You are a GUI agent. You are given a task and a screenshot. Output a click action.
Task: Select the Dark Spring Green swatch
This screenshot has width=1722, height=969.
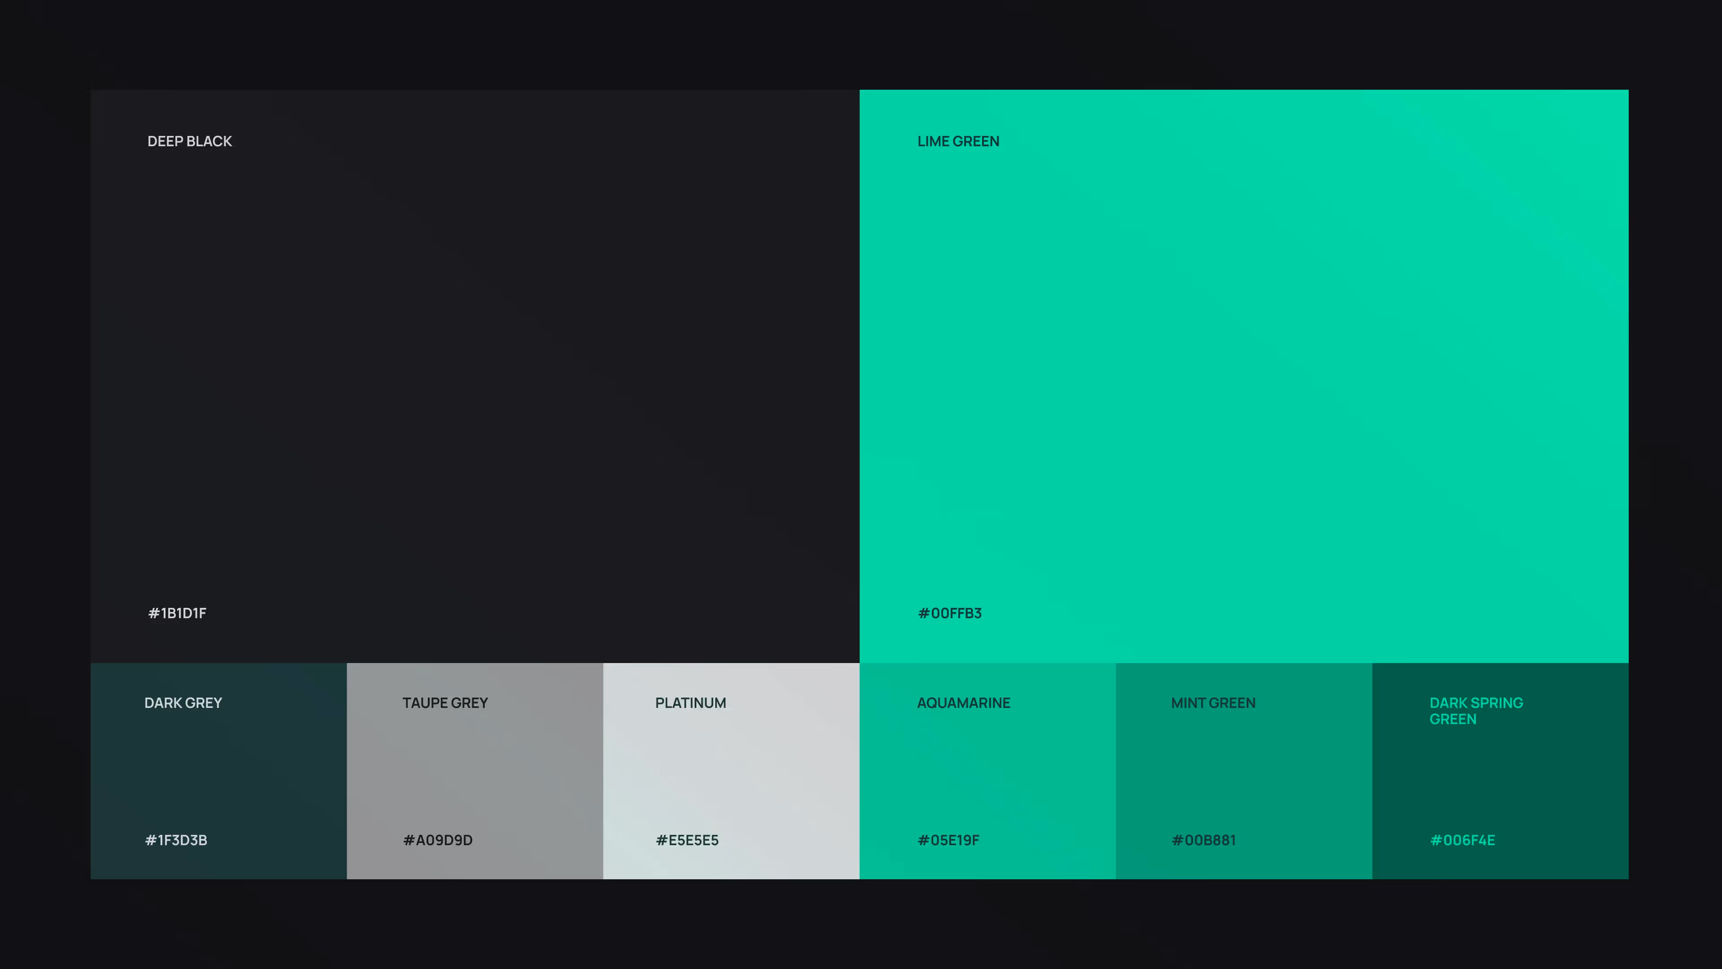pyautogui.click(x=1500, y=770)
